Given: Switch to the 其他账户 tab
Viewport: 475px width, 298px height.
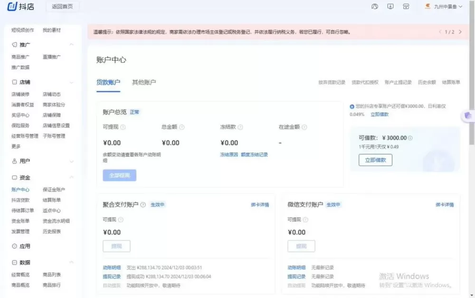Looking at the screenshot, I should point(144,82).
